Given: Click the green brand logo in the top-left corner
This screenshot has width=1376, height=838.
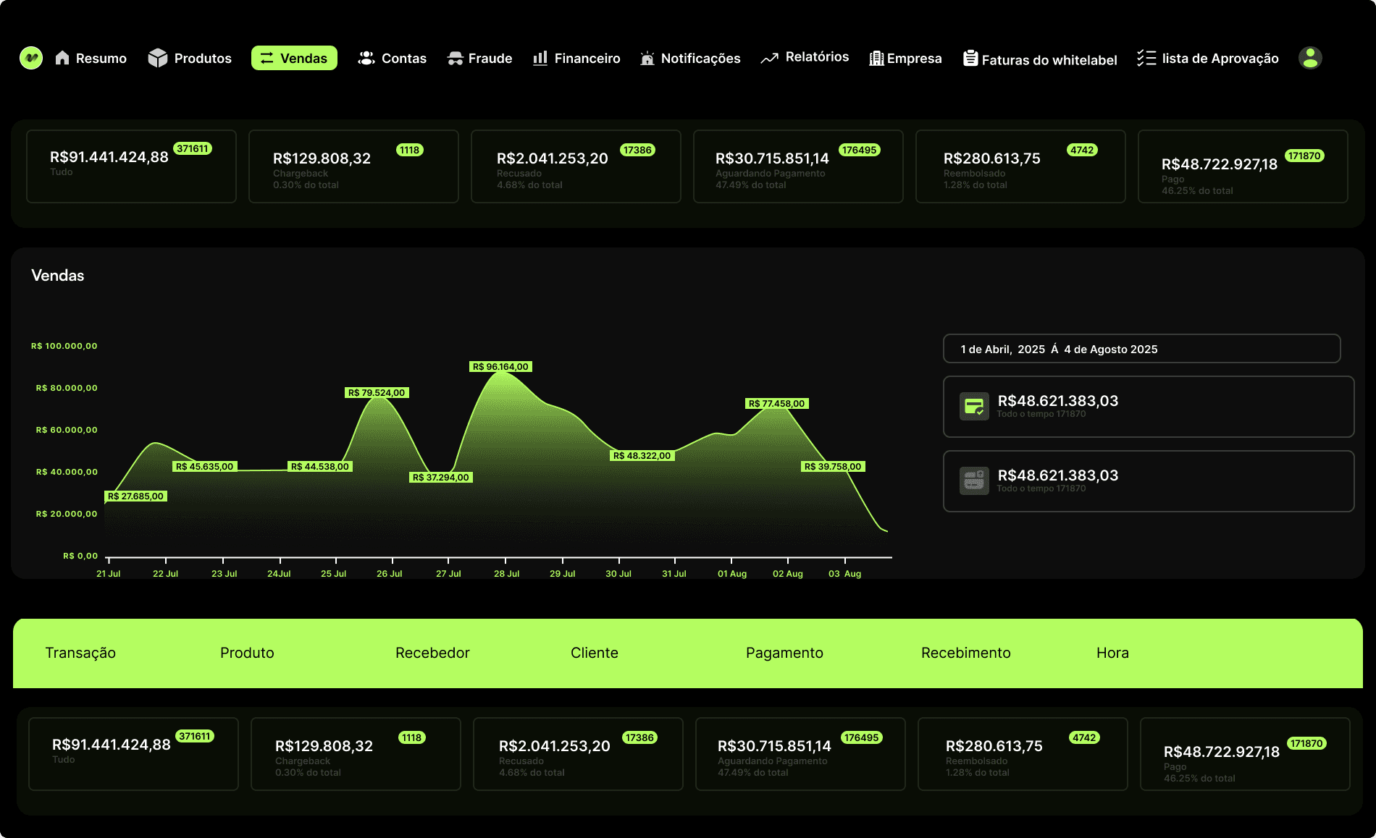Looking at the screenshot, I should [x=30, y=58].
